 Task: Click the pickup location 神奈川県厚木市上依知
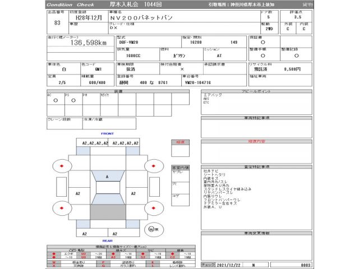point(252,4)
